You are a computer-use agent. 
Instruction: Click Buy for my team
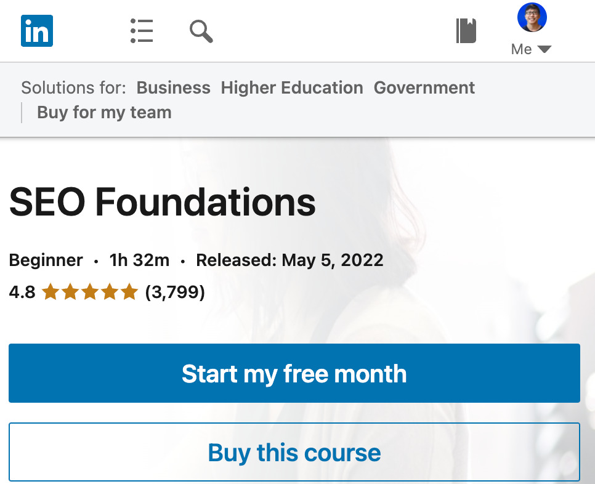click(x=104, y=112)
